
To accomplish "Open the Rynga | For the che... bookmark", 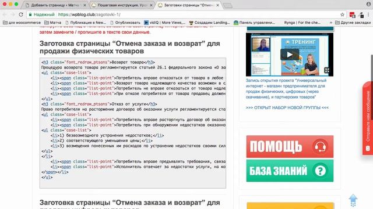I will coord(302,23).
